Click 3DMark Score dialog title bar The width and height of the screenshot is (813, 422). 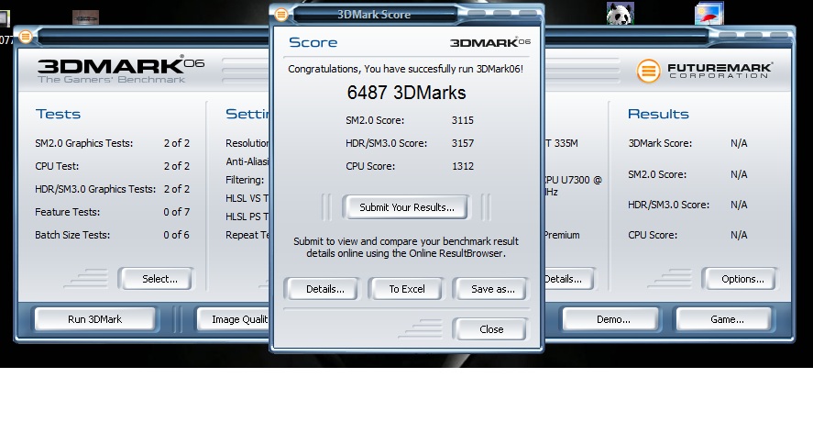[374, 15]
